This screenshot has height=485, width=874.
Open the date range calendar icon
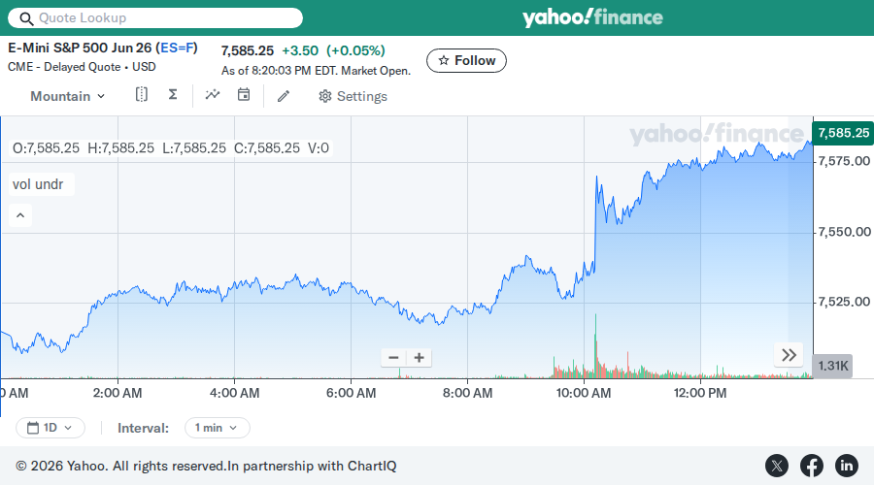tap(244, 95)
